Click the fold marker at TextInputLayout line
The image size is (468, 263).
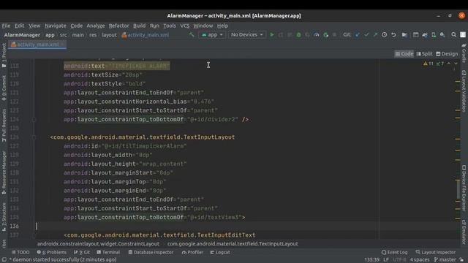(34, 137)
